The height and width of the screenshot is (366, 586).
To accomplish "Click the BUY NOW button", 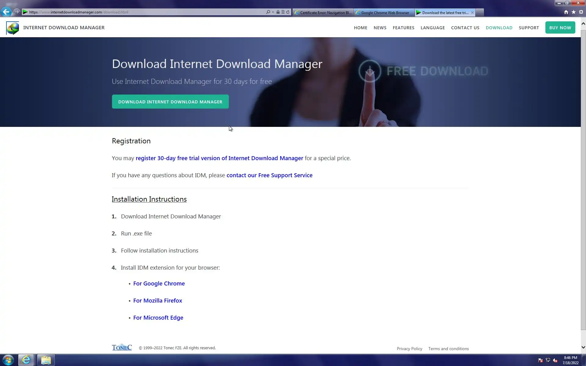I will point(560,28).
